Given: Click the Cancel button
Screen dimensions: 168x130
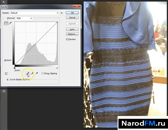Looking at the screenshot, I should [x=72, y=18].
